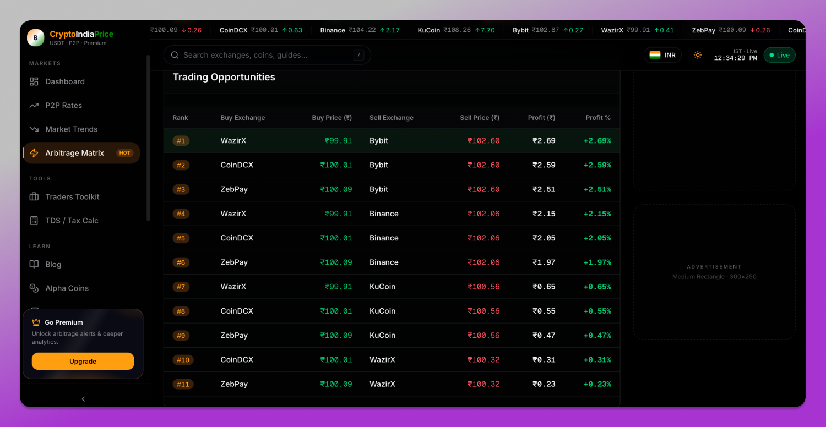Click the Medium Rectangle advertisement placeholder

[714, 272]
